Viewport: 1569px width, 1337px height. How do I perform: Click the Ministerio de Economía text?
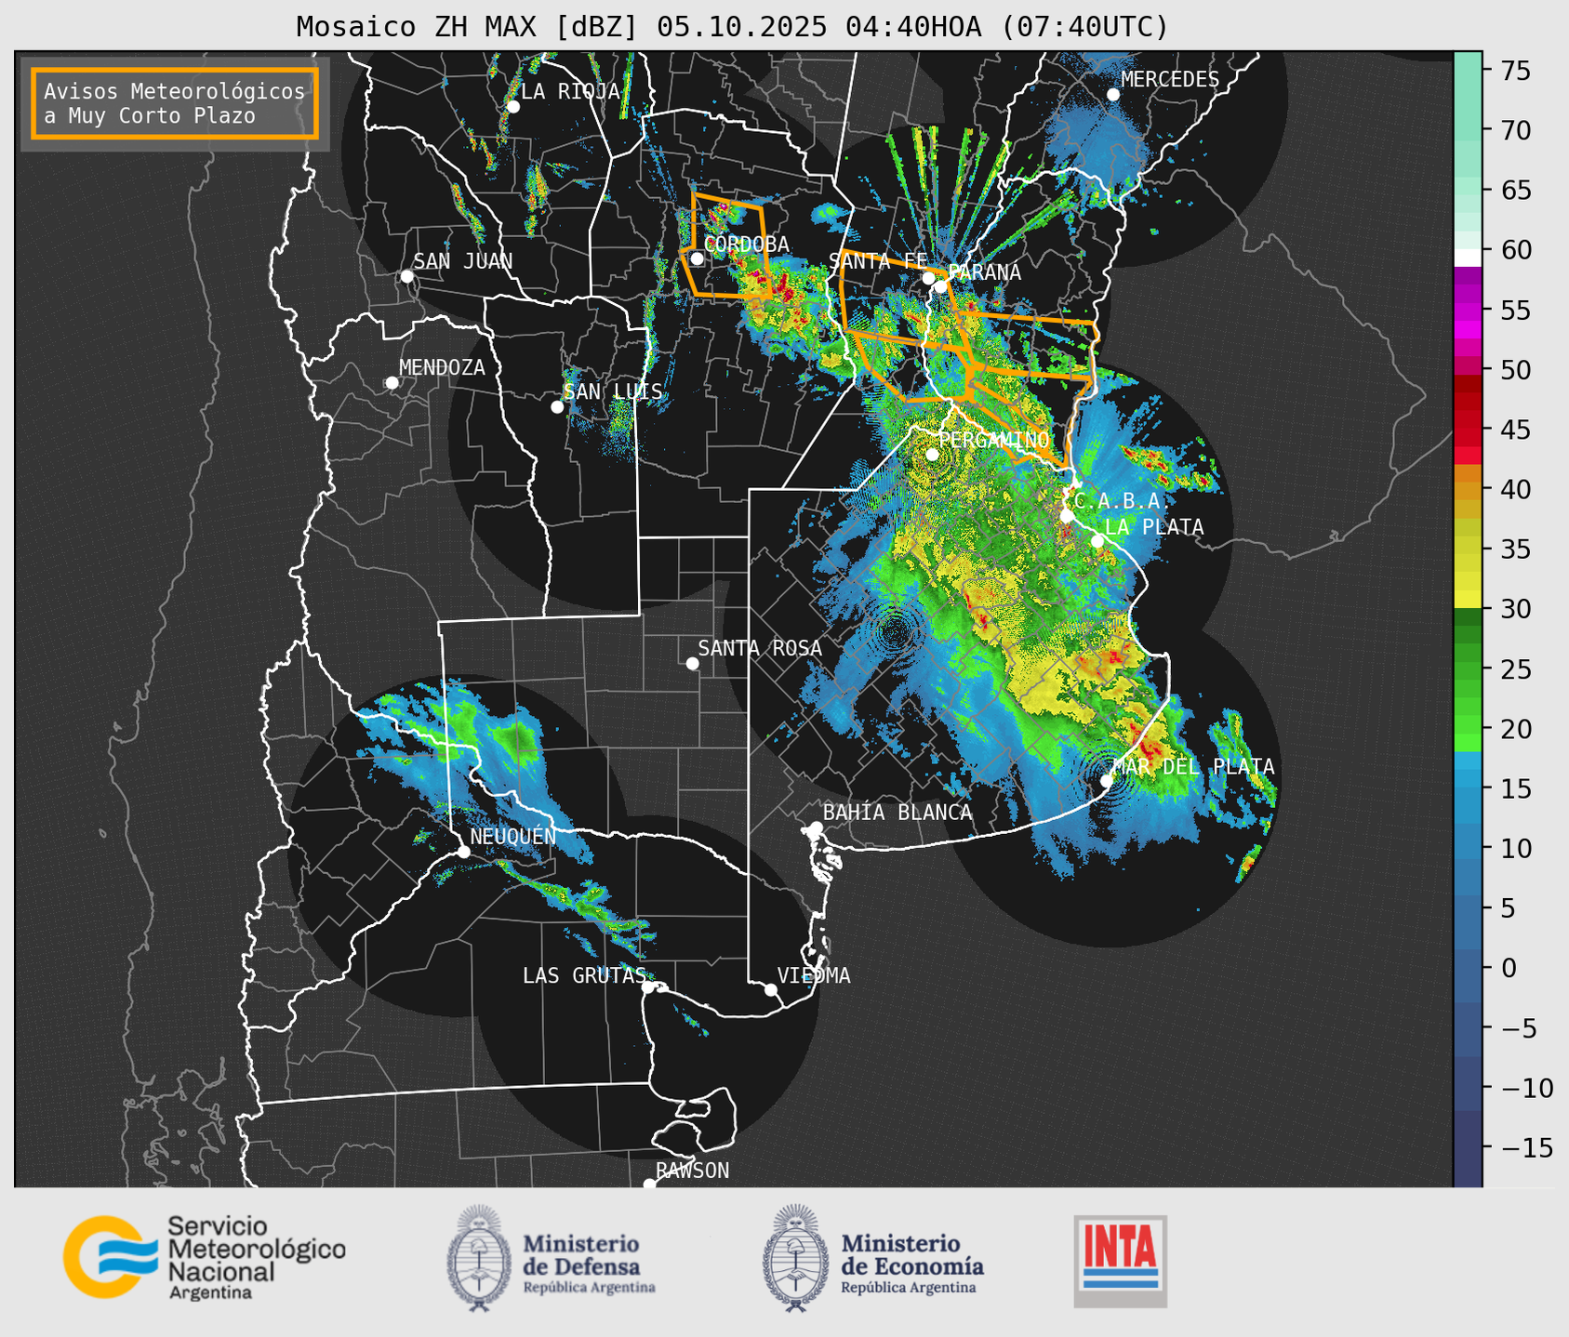[911, 1264]
